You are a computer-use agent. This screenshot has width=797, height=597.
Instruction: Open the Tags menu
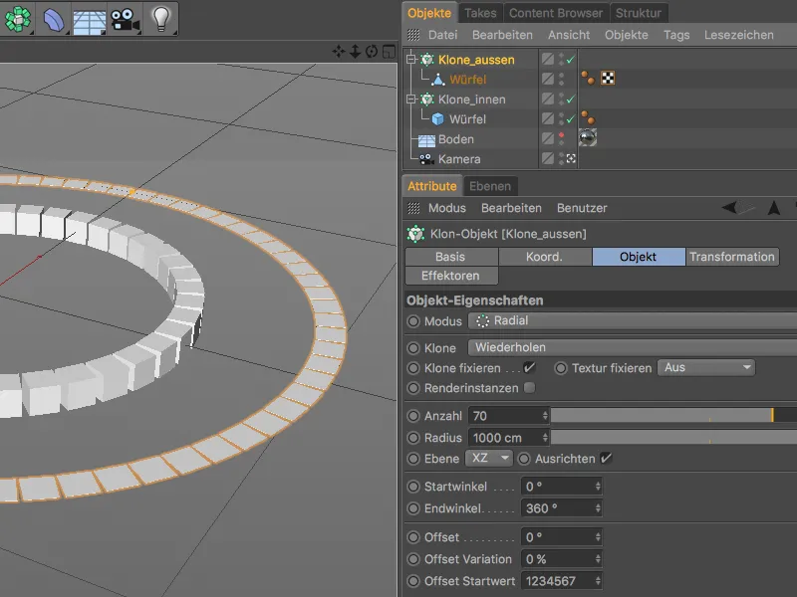676,35
